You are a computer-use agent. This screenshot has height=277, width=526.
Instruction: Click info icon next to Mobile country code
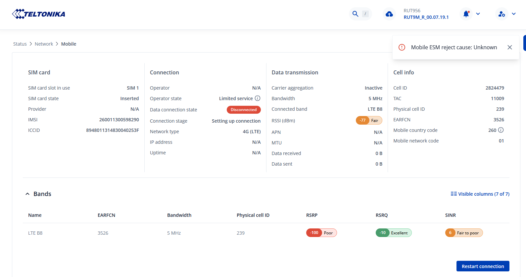501,130
